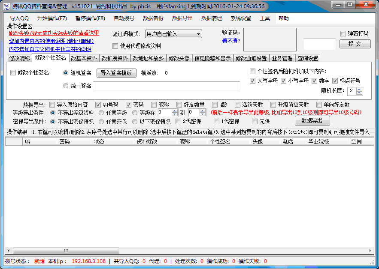Switch to the 改基本资料 tab

coord(84,58)
